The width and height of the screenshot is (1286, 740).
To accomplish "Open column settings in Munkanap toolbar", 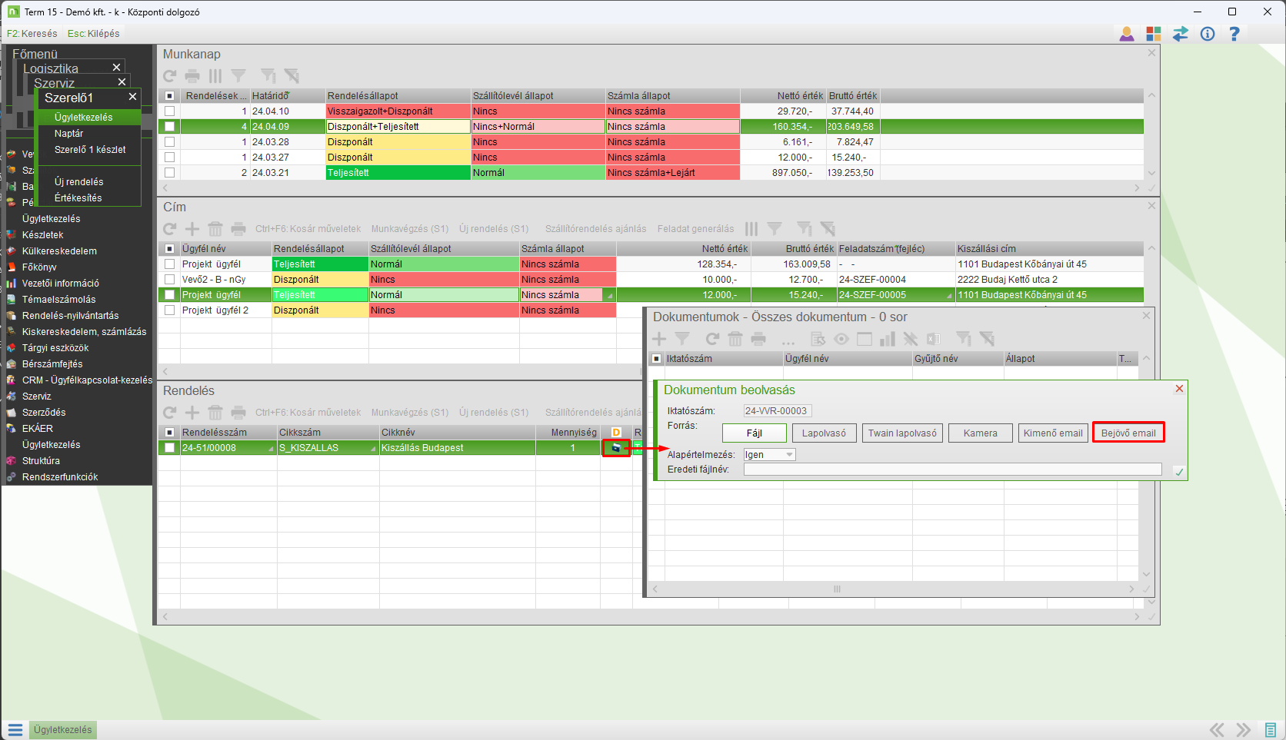I will [x=215, y=76].
